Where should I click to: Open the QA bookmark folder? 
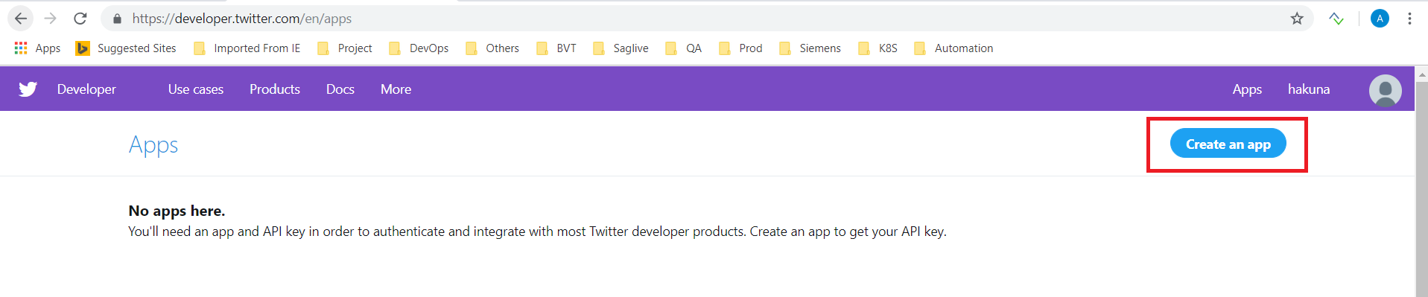coord(683,48)
